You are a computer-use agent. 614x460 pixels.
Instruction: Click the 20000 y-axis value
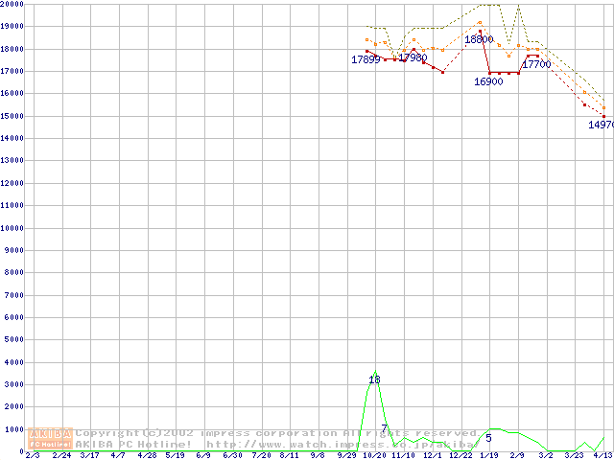12,4
